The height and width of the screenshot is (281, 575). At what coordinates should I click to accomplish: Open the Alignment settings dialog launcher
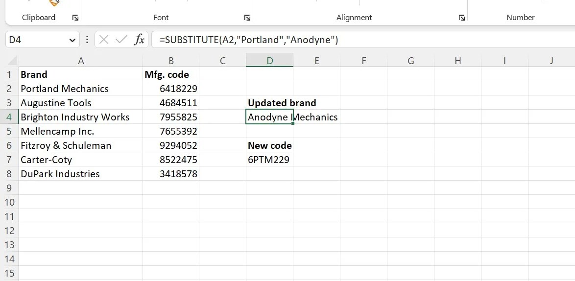click(x=462, y=18)
